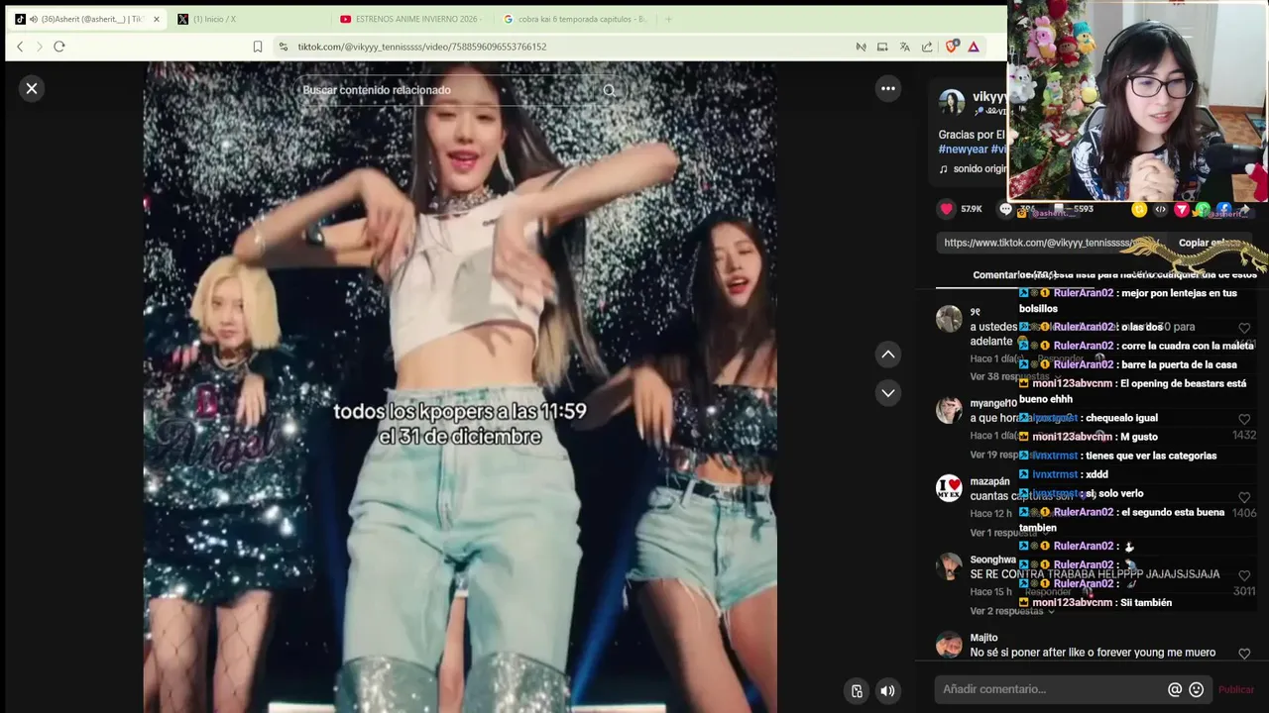Screen dimensions: 1269x713
Task: Toggle the floating player icon beside volume
Action: pyautogui.click(x=857, y=691)
